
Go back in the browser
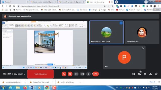pos(3,6)
